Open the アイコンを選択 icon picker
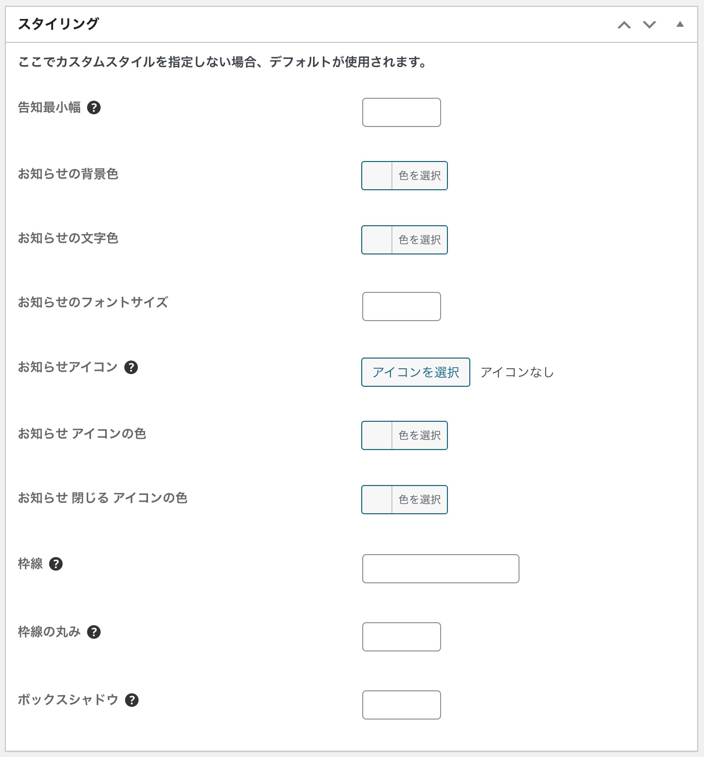This screenshot has width=704, height=757. (415, 372)
